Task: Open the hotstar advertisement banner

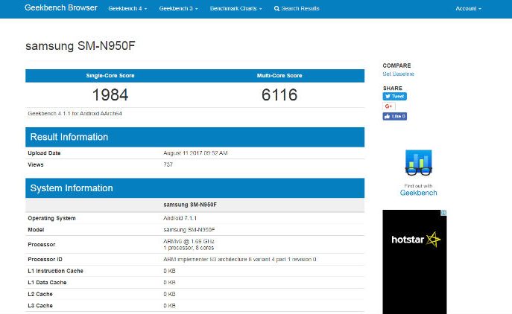Action: tap(415, 260)
